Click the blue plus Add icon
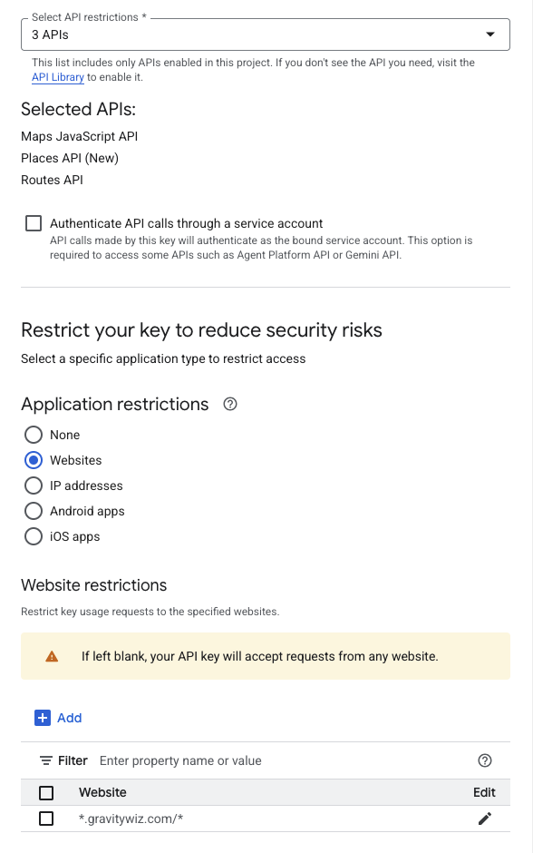 point(43,718)
